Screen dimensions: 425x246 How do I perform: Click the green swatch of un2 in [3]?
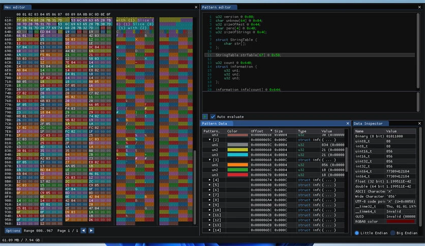(x=237, y=170)
